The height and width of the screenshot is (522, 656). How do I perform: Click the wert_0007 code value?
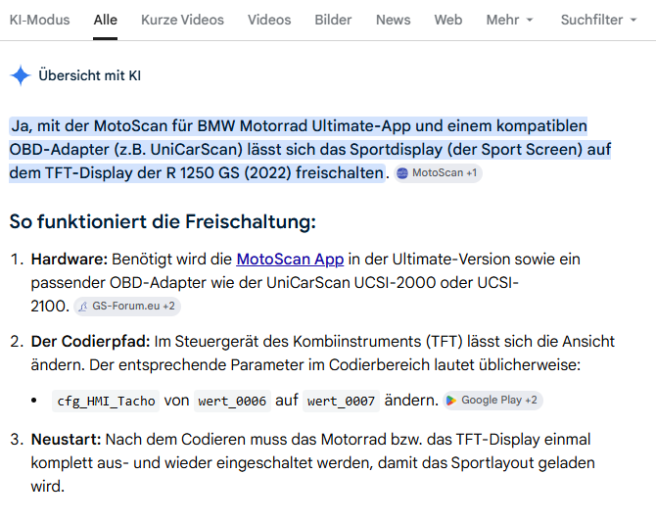pos(341,401)
